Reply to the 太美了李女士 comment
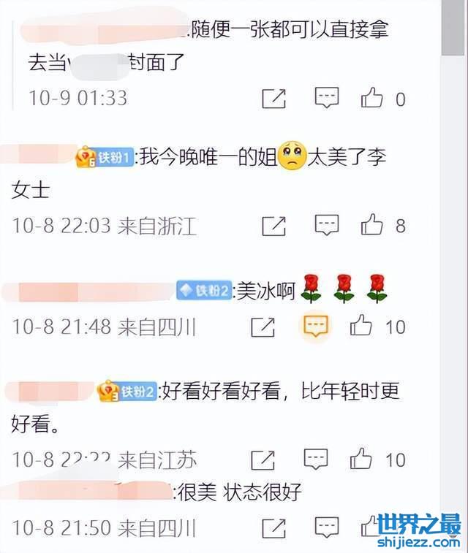The width and height of the screenshot is (468, 553). click(327, 225)
